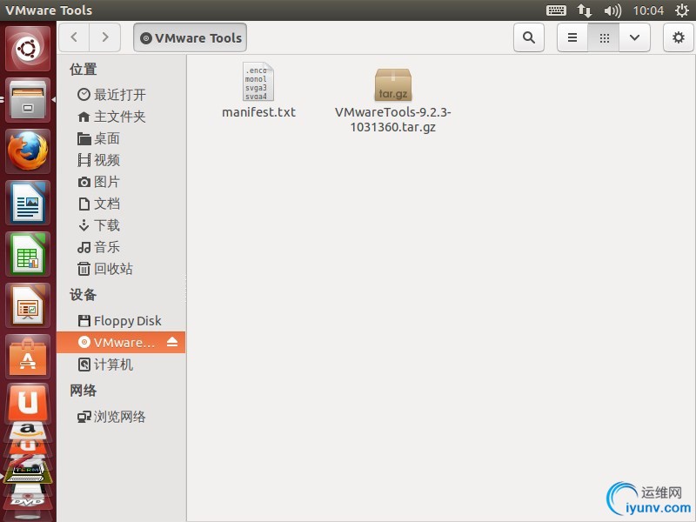696x522 pixels.
Task: Switch to icon grid view
Action: (x=604, y=37)
